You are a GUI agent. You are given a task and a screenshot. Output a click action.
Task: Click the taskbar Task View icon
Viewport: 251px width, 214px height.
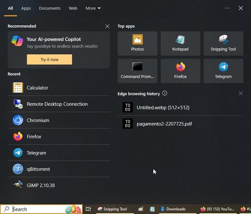[89, 209]
